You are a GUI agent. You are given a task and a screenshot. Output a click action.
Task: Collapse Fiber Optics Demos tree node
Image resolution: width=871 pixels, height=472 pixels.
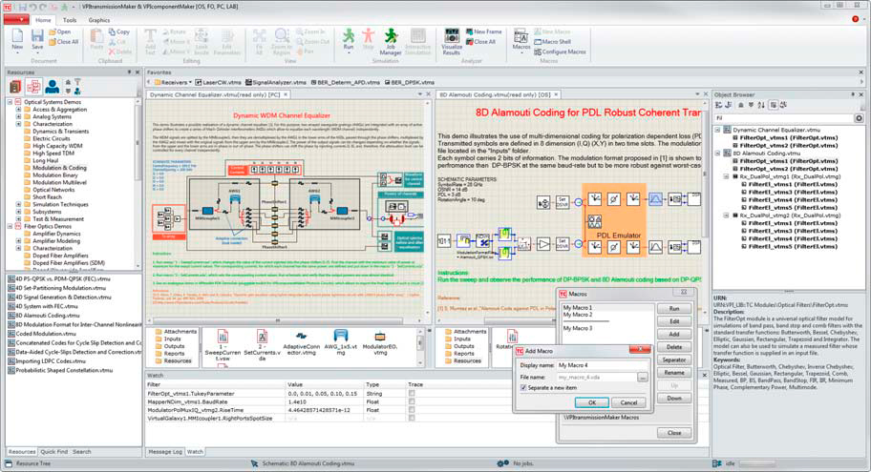pos(10,226)
